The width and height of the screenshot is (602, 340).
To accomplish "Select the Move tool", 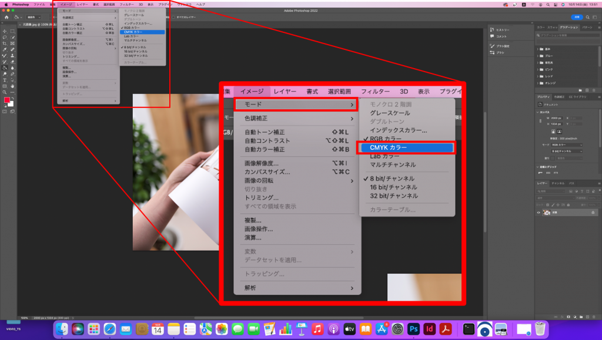I will click(x=5, y=31).
